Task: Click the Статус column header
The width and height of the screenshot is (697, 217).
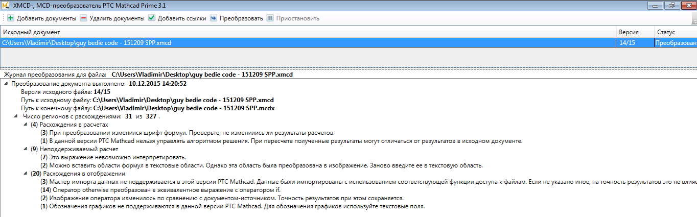Action: coord(676,32)
